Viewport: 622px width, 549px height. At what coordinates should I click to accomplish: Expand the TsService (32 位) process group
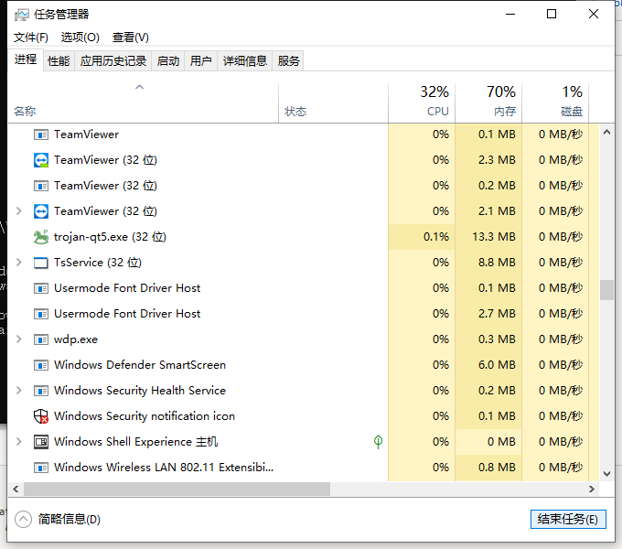pos(18,263)
